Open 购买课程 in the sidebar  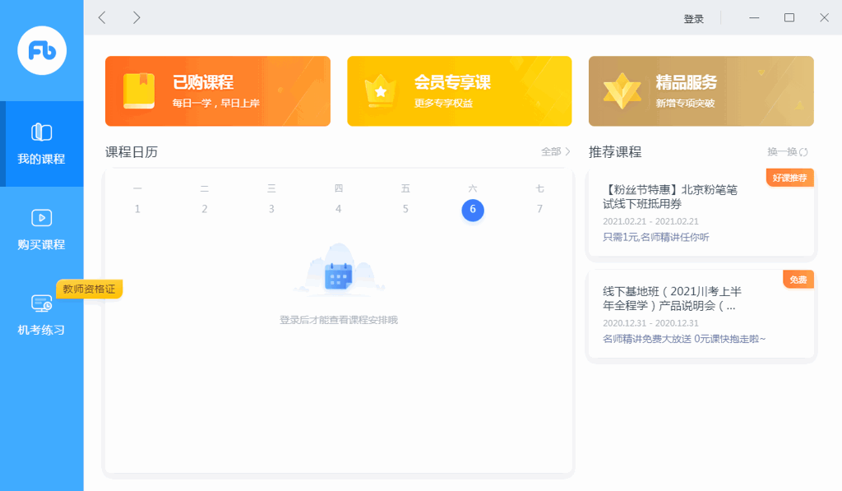(x=41, y=229)
